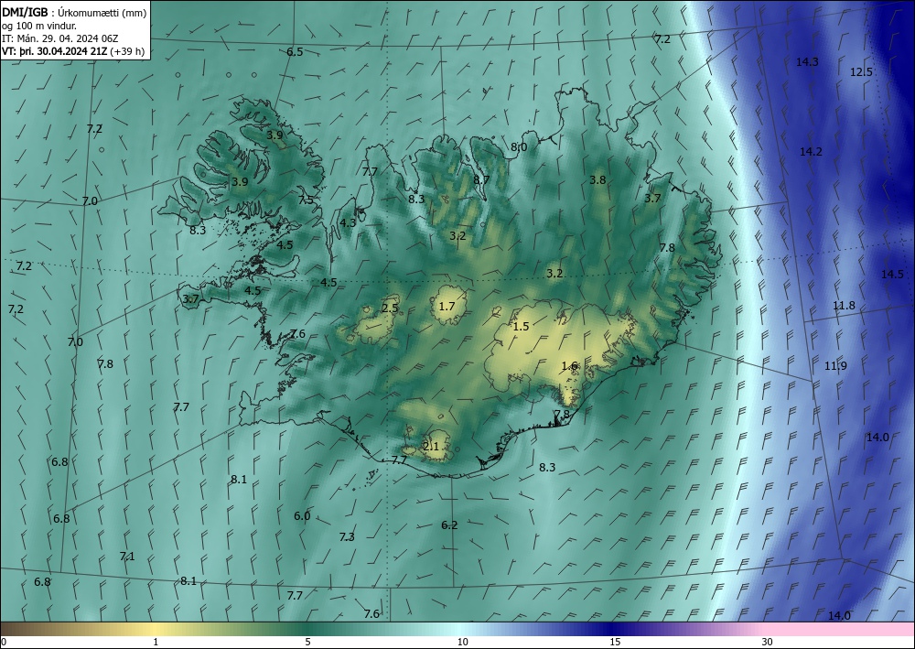Select the 3.8 value label
The width and height of the screenshot is (915, 649).
pos(597,179)
